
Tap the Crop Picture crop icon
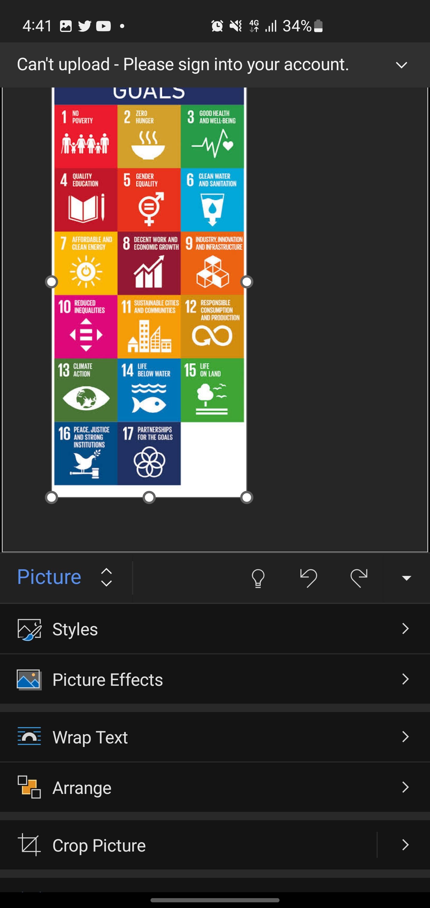(29, 845)
